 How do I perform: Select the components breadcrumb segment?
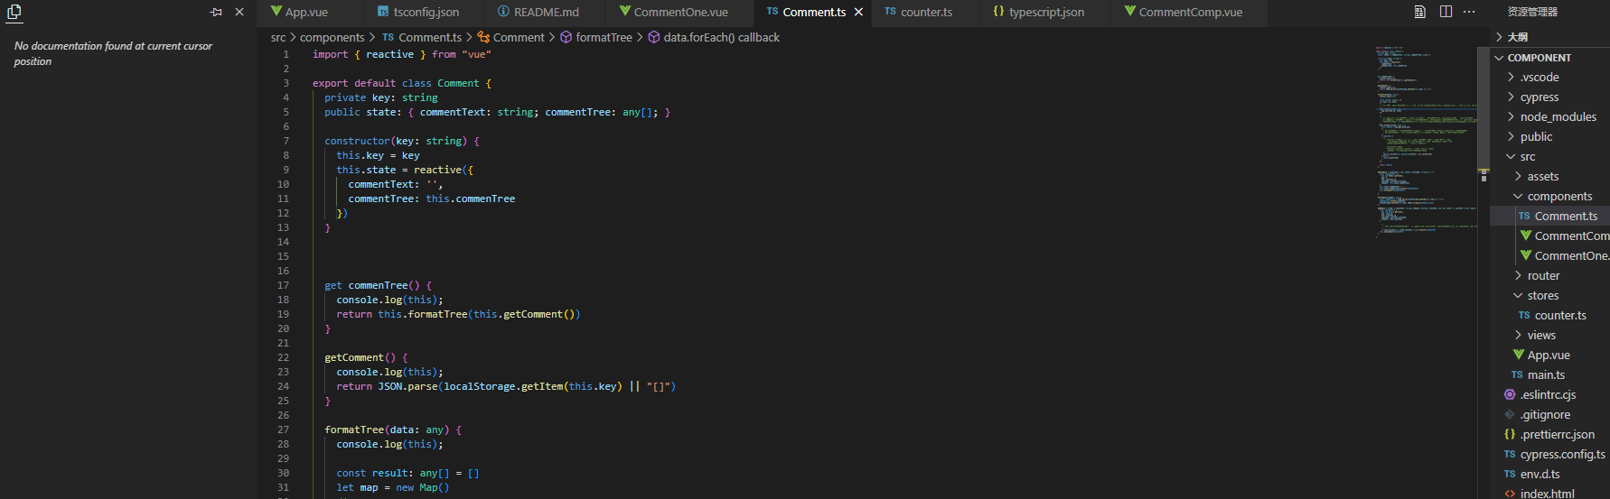click(x=332, y=37)
